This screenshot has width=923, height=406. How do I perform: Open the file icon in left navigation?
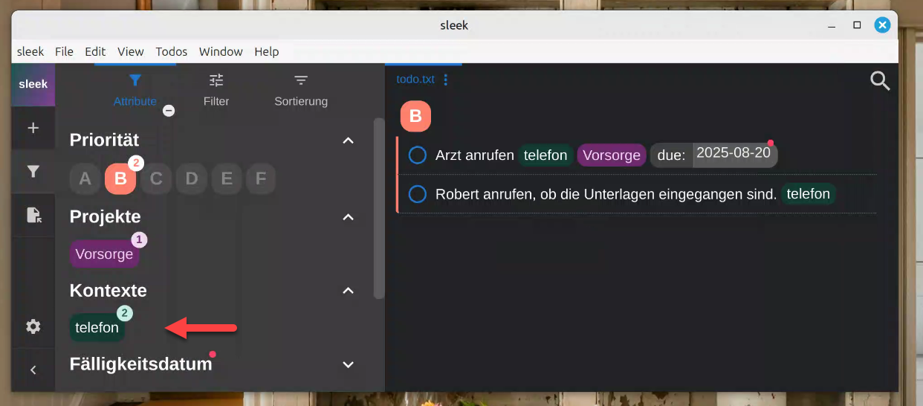click(33, 215)
